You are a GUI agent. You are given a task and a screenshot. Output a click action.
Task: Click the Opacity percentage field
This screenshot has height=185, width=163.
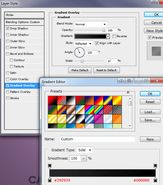pyautogui.click(x=111, y=30)
